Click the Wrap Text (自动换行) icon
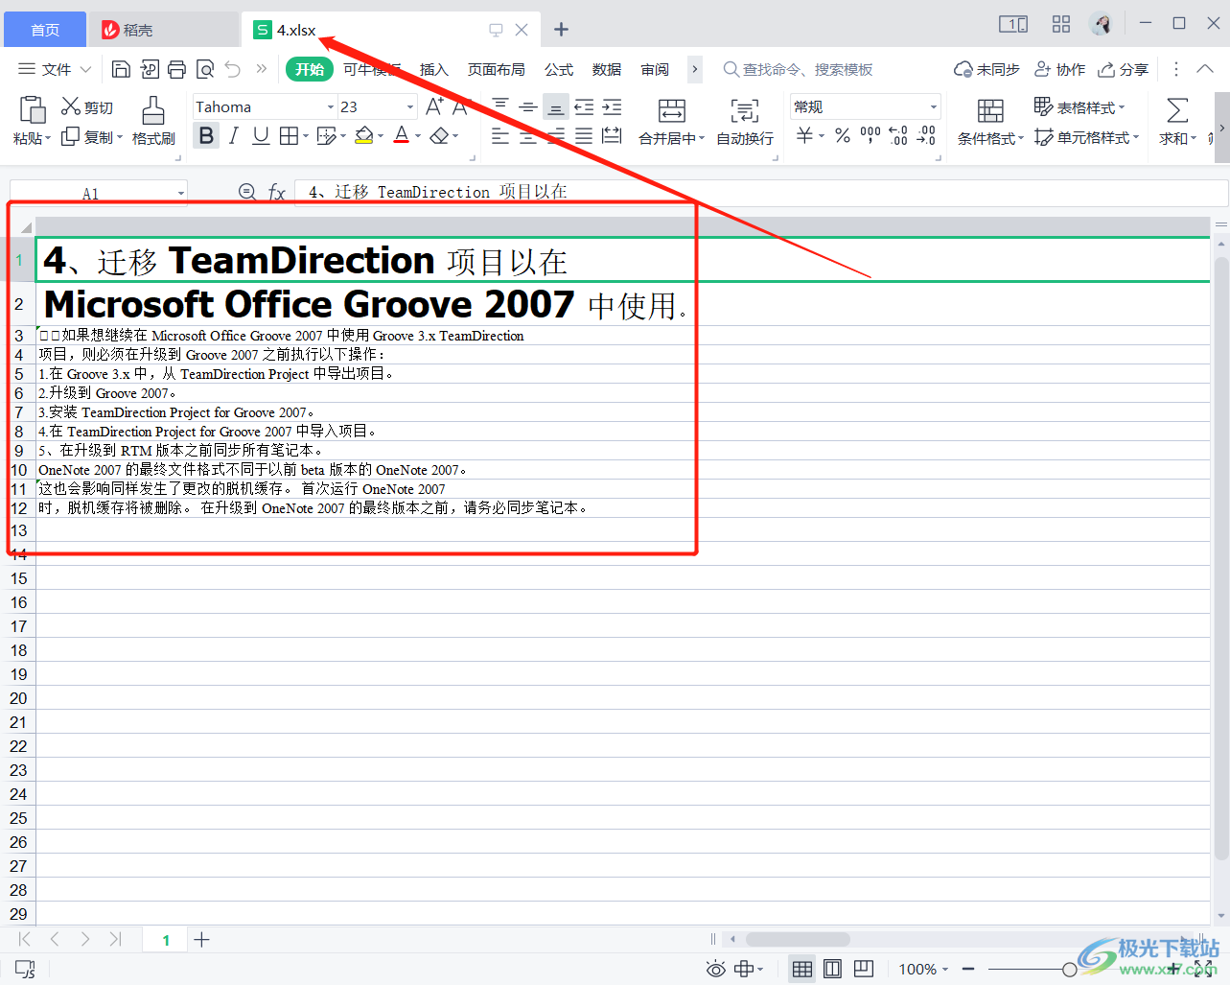The image size is (1230, 985). (744, 111)
